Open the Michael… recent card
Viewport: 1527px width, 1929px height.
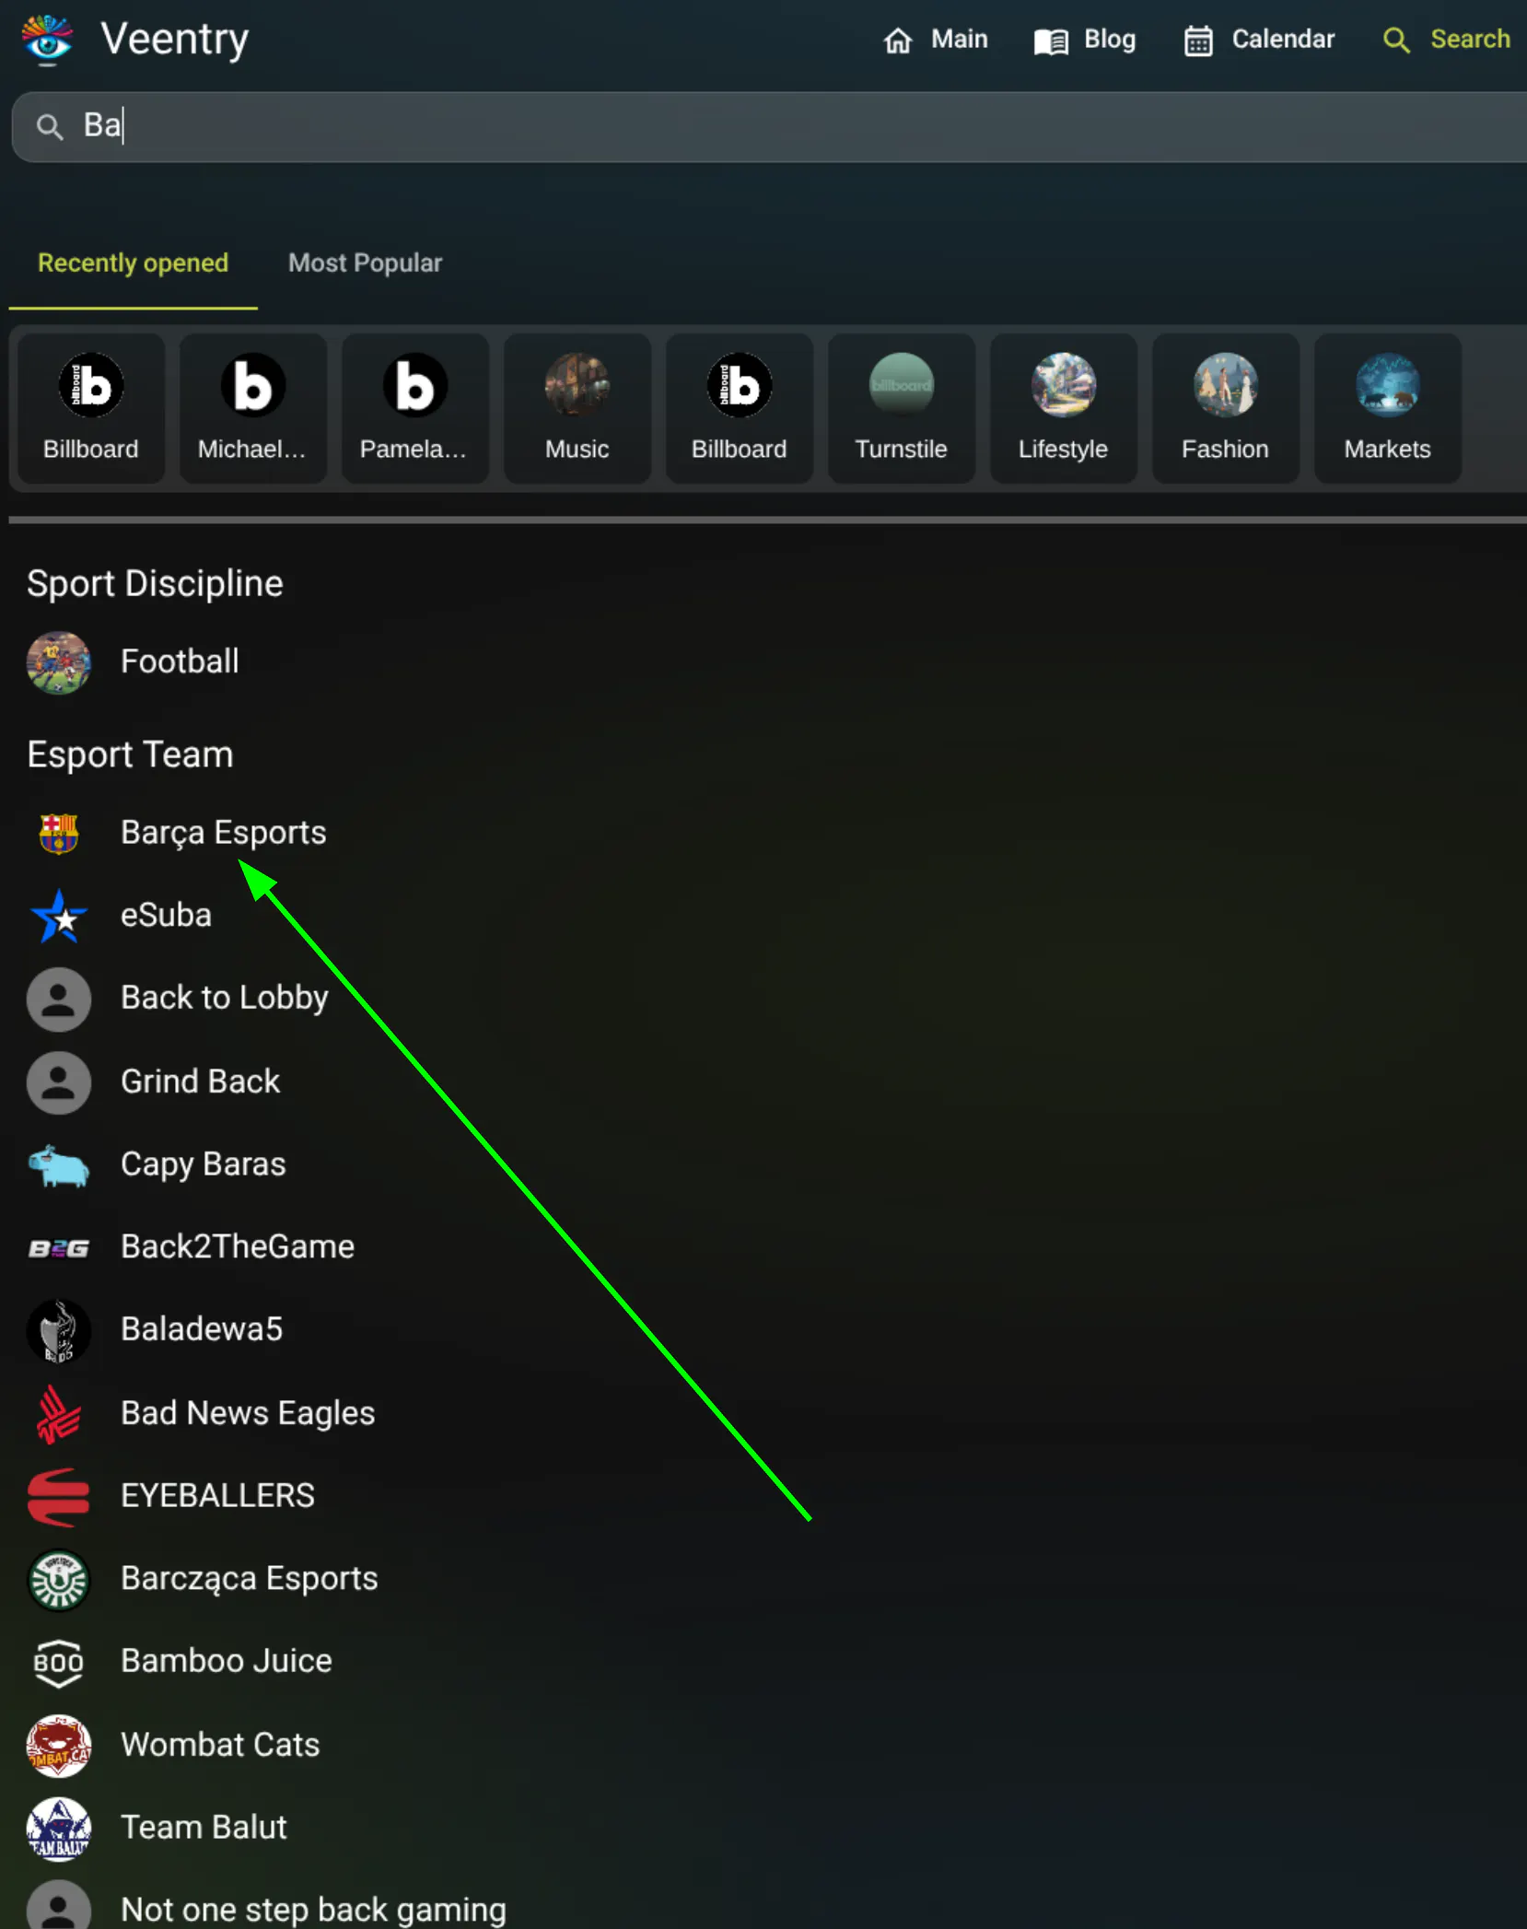[253, 408]
